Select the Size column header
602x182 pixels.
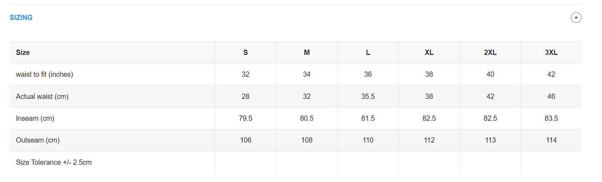[x=23, y=53]
